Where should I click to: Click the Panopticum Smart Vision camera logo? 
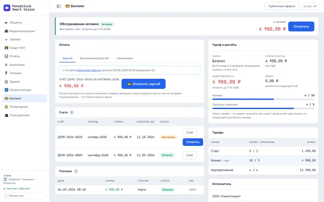coord(7,8)
